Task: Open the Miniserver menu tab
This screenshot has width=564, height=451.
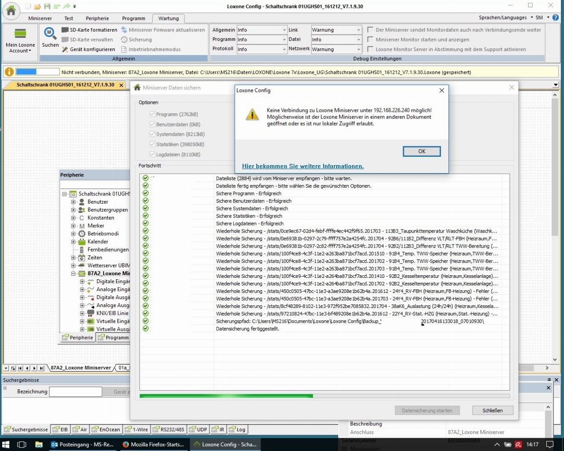Action: pyautogui.click(x=40, y=18)
